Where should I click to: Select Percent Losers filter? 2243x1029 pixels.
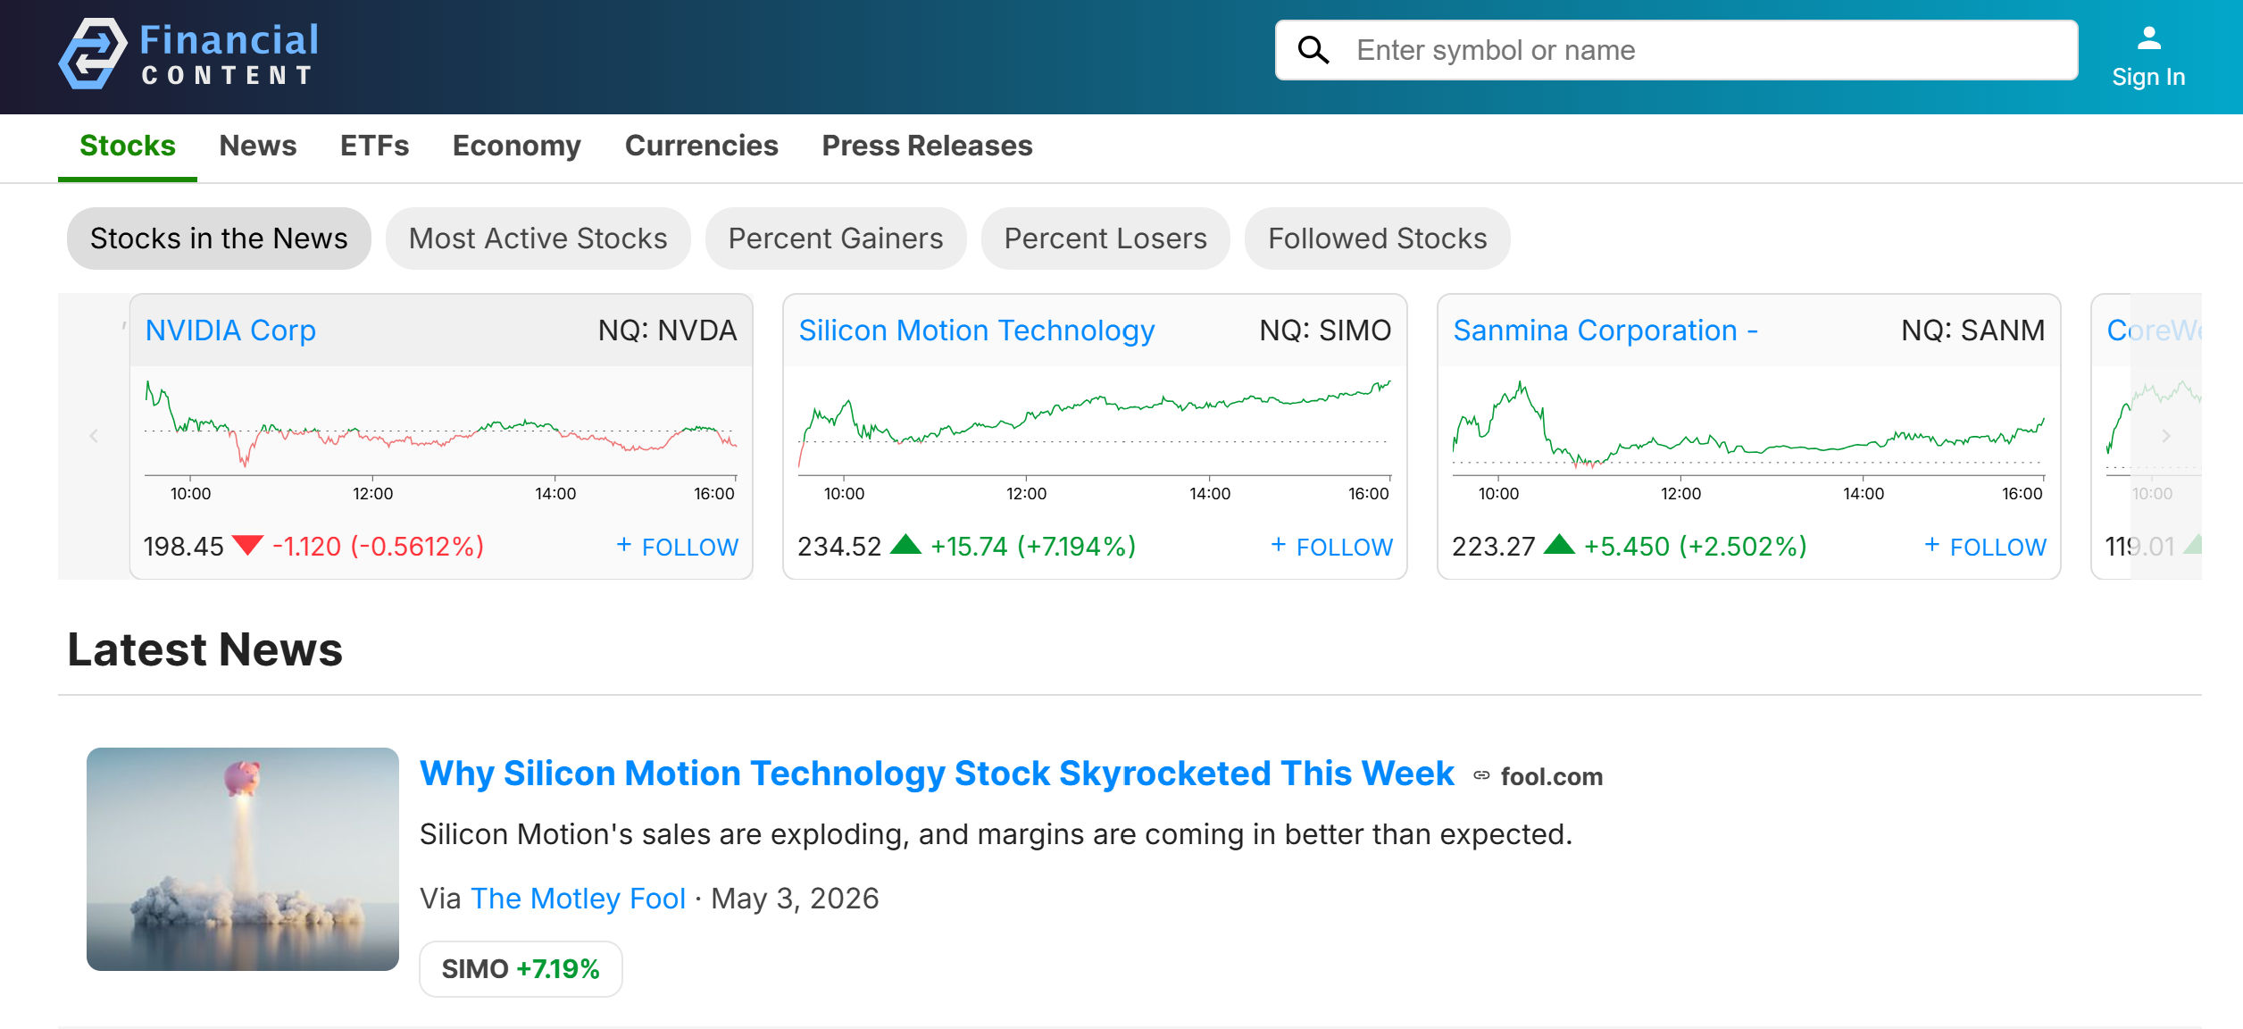point(1105,238)
